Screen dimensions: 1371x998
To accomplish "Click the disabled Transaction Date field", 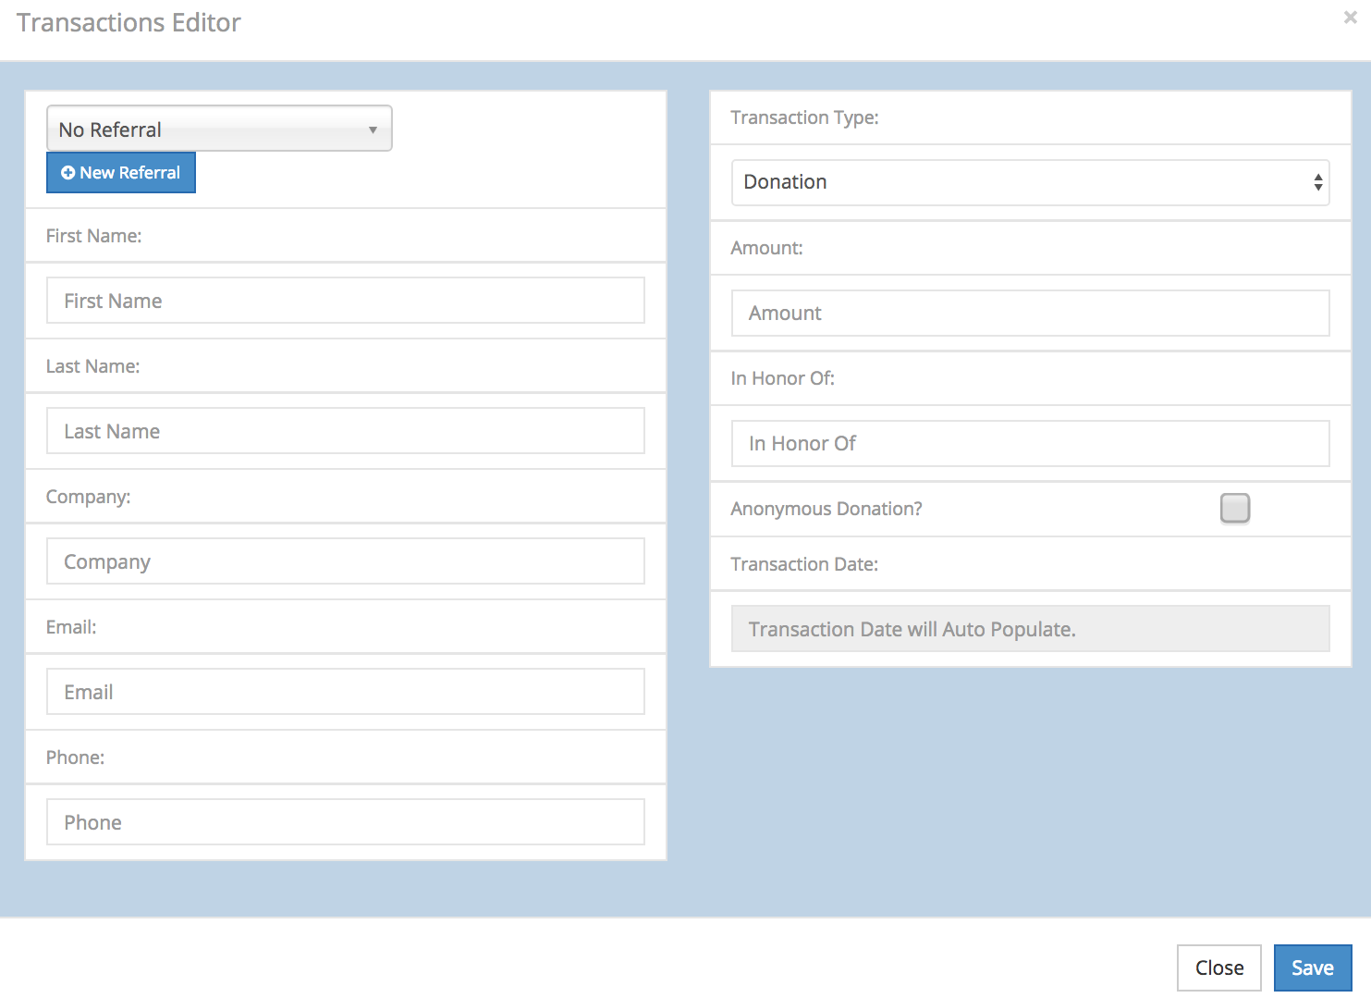I will pos(1029,629).
